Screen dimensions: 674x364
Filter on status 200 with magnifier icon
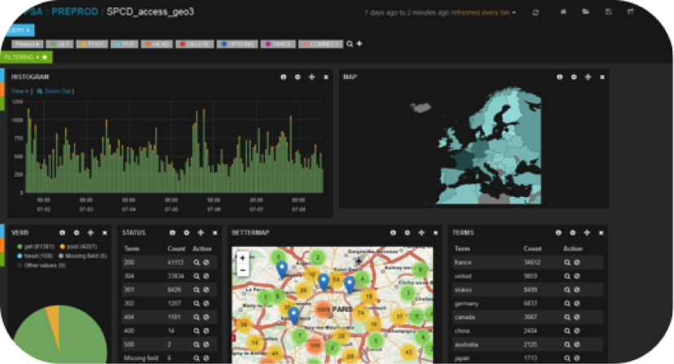pos(196,262)
